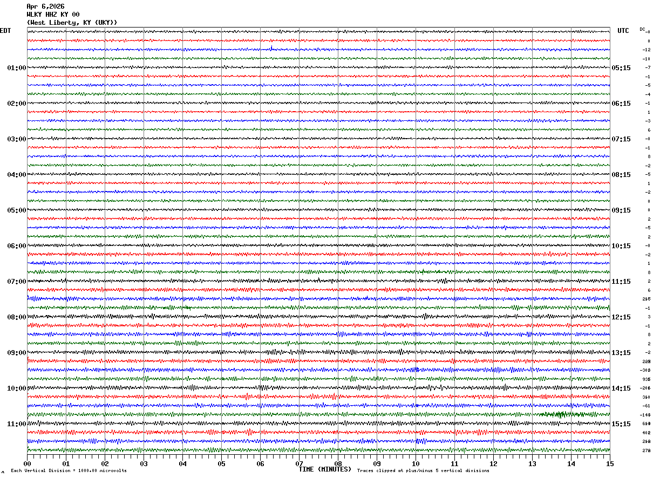Click the 14:15 UTC time label

(x=621, y=388)
